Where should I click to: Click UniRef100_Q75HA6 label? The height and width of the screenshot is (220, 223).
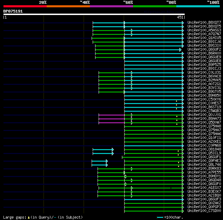(x=204, y=134)
